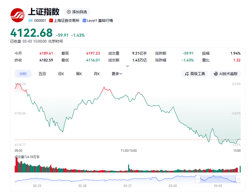Click the 02-25 date in the navigator

pyautogui.click(x=37, y=186)
